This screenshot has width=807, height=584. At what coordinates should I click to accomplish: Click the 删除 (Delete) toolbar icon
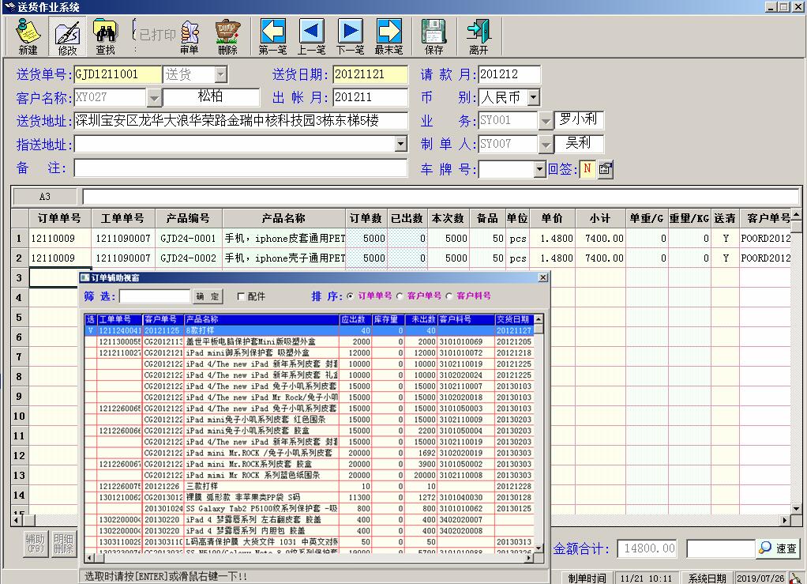point(227,36)
